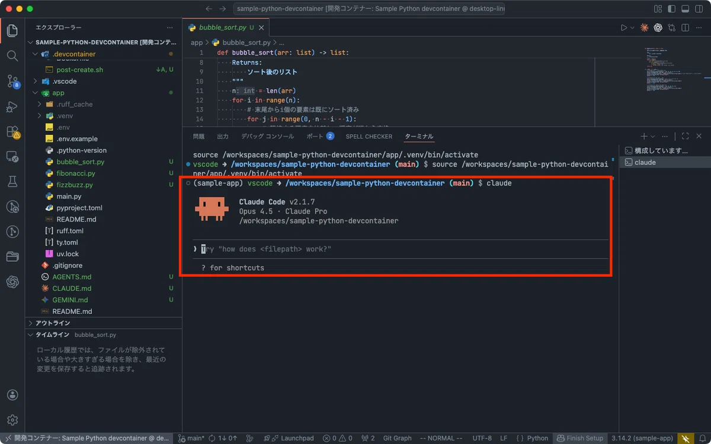Switch to the デバッグ コンソール tab
Screen dimensions: 711x444
[x=267, y=136]
